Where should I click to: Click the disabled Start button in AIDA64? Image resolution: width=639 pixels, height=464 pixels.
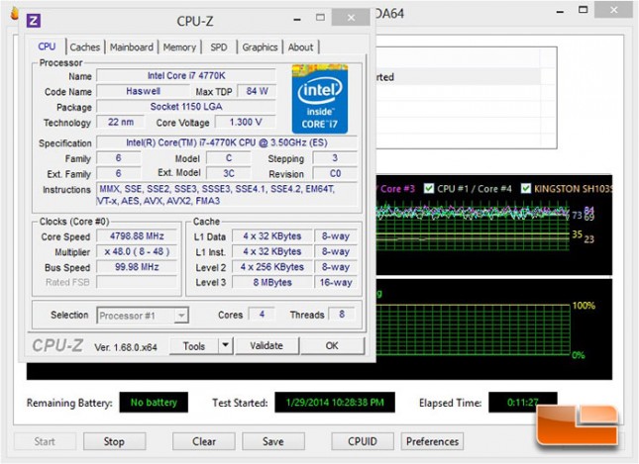tap(45, 441)
